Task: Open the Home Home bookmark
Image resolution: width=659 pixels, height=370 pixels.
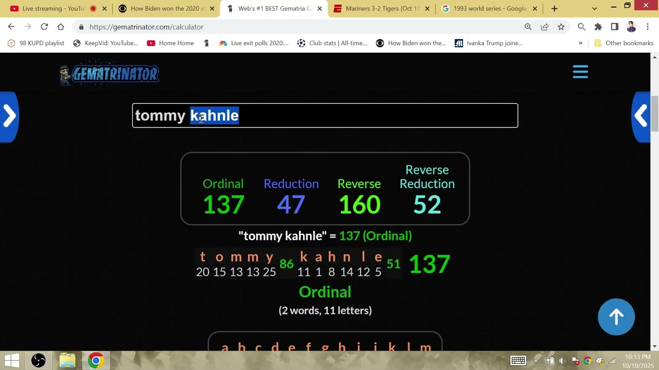Action: click(170, 43)
